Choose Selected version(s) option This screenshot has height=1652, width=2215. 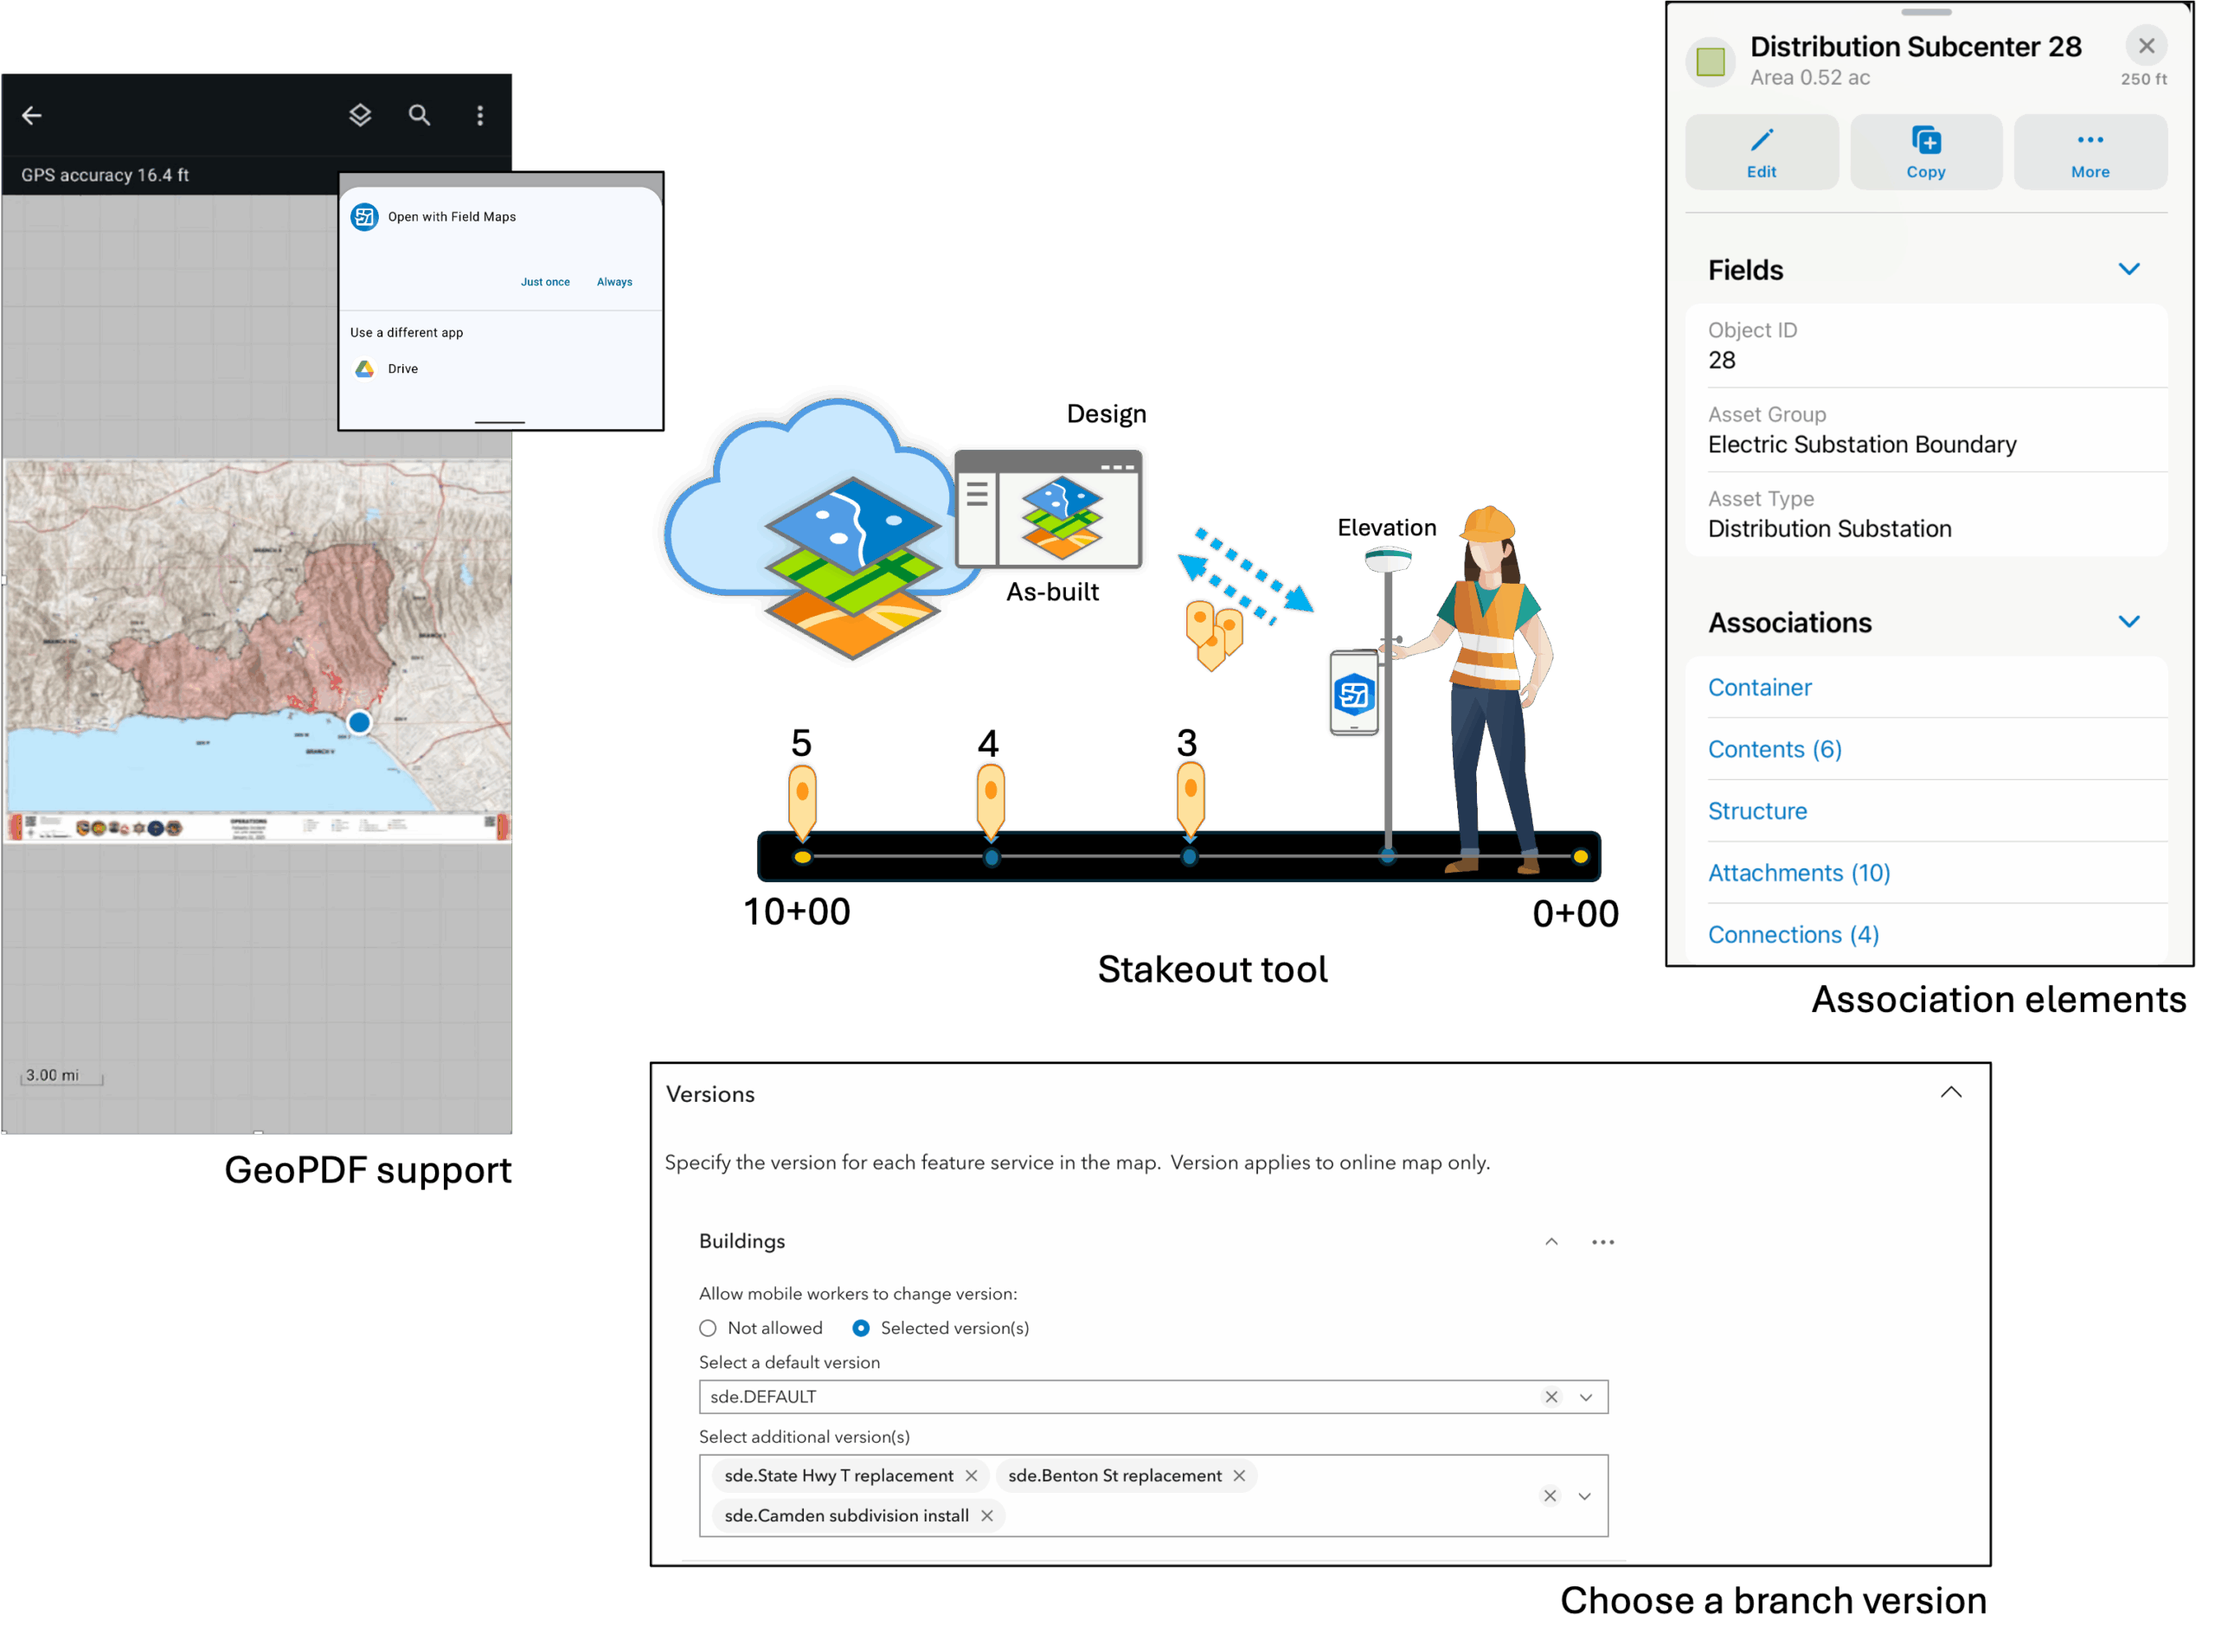(x=860, y=1328)
